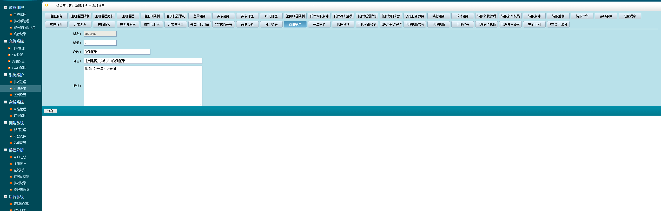Collapse the 网站系统 sidebar section

[5, 123]
